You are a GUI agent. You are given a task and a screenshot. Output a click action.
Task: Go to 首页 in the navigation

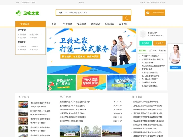pos(54,24)
